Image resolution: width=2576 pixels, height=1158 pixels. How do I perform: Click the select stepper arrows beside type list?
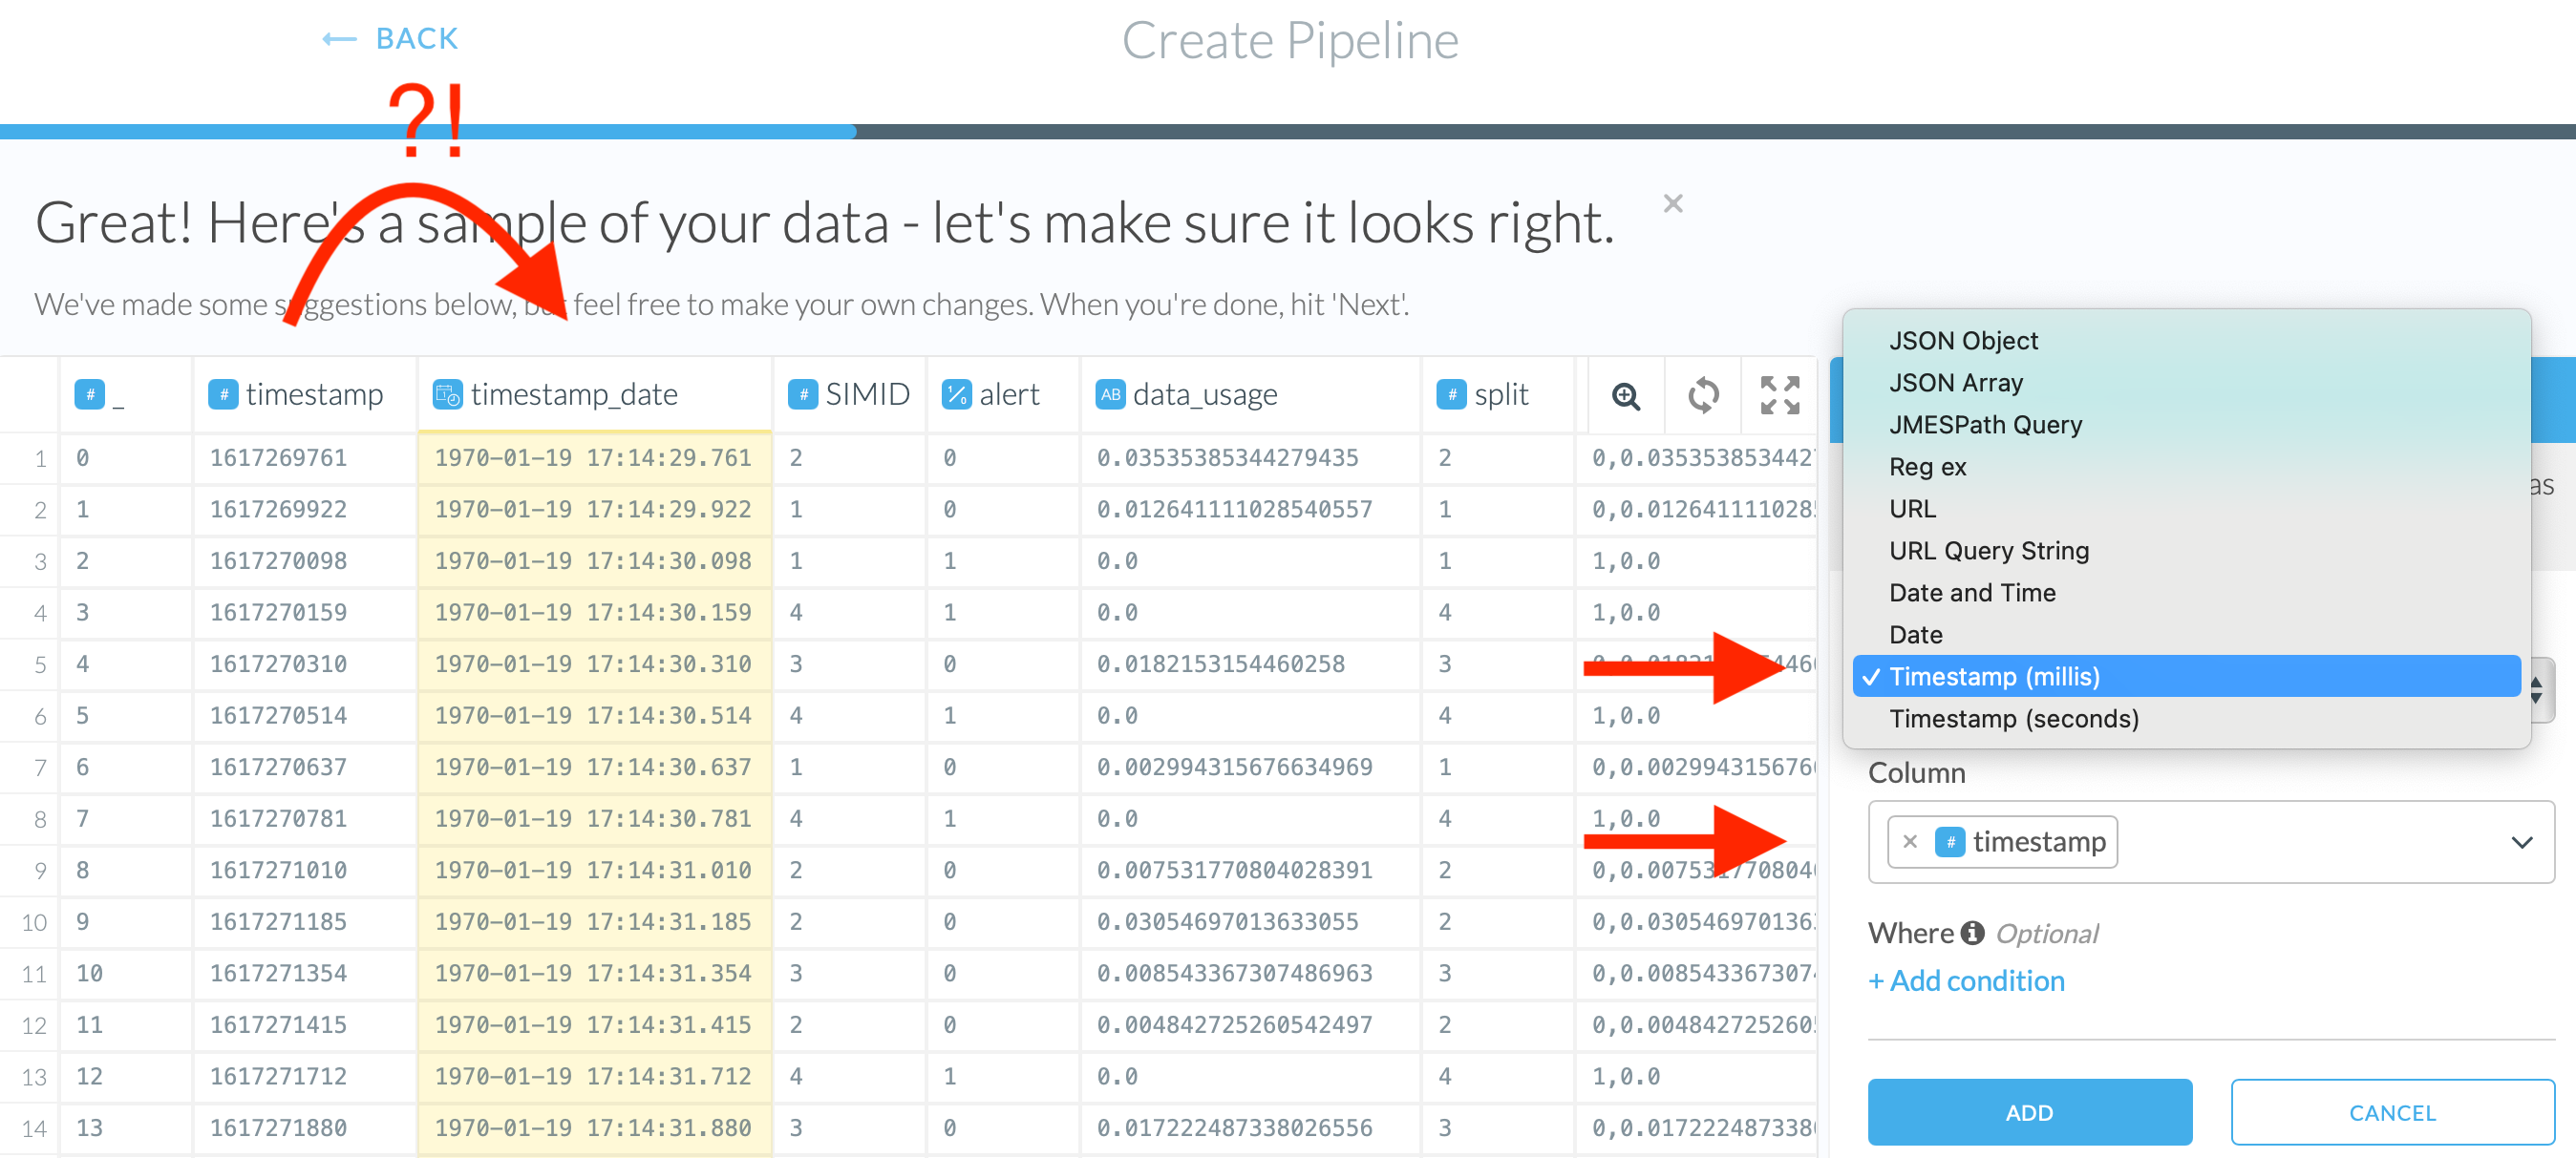click(2537, 689)
